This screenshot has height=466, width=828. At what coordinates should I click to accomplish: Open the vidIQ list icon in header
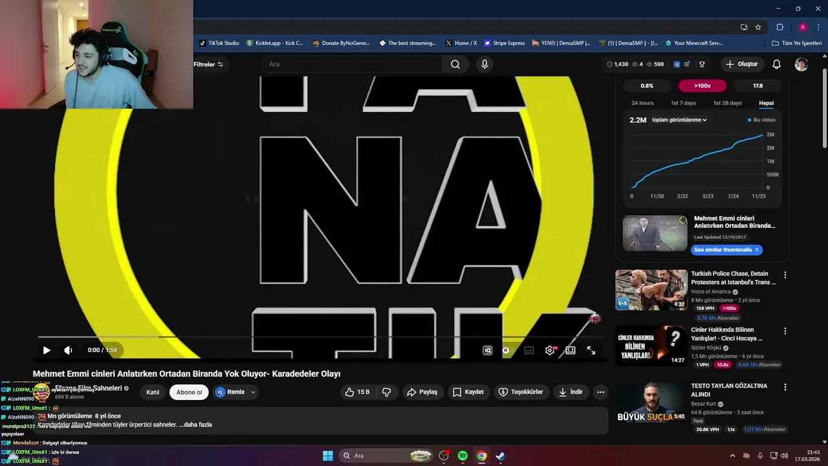click(687, 64)
